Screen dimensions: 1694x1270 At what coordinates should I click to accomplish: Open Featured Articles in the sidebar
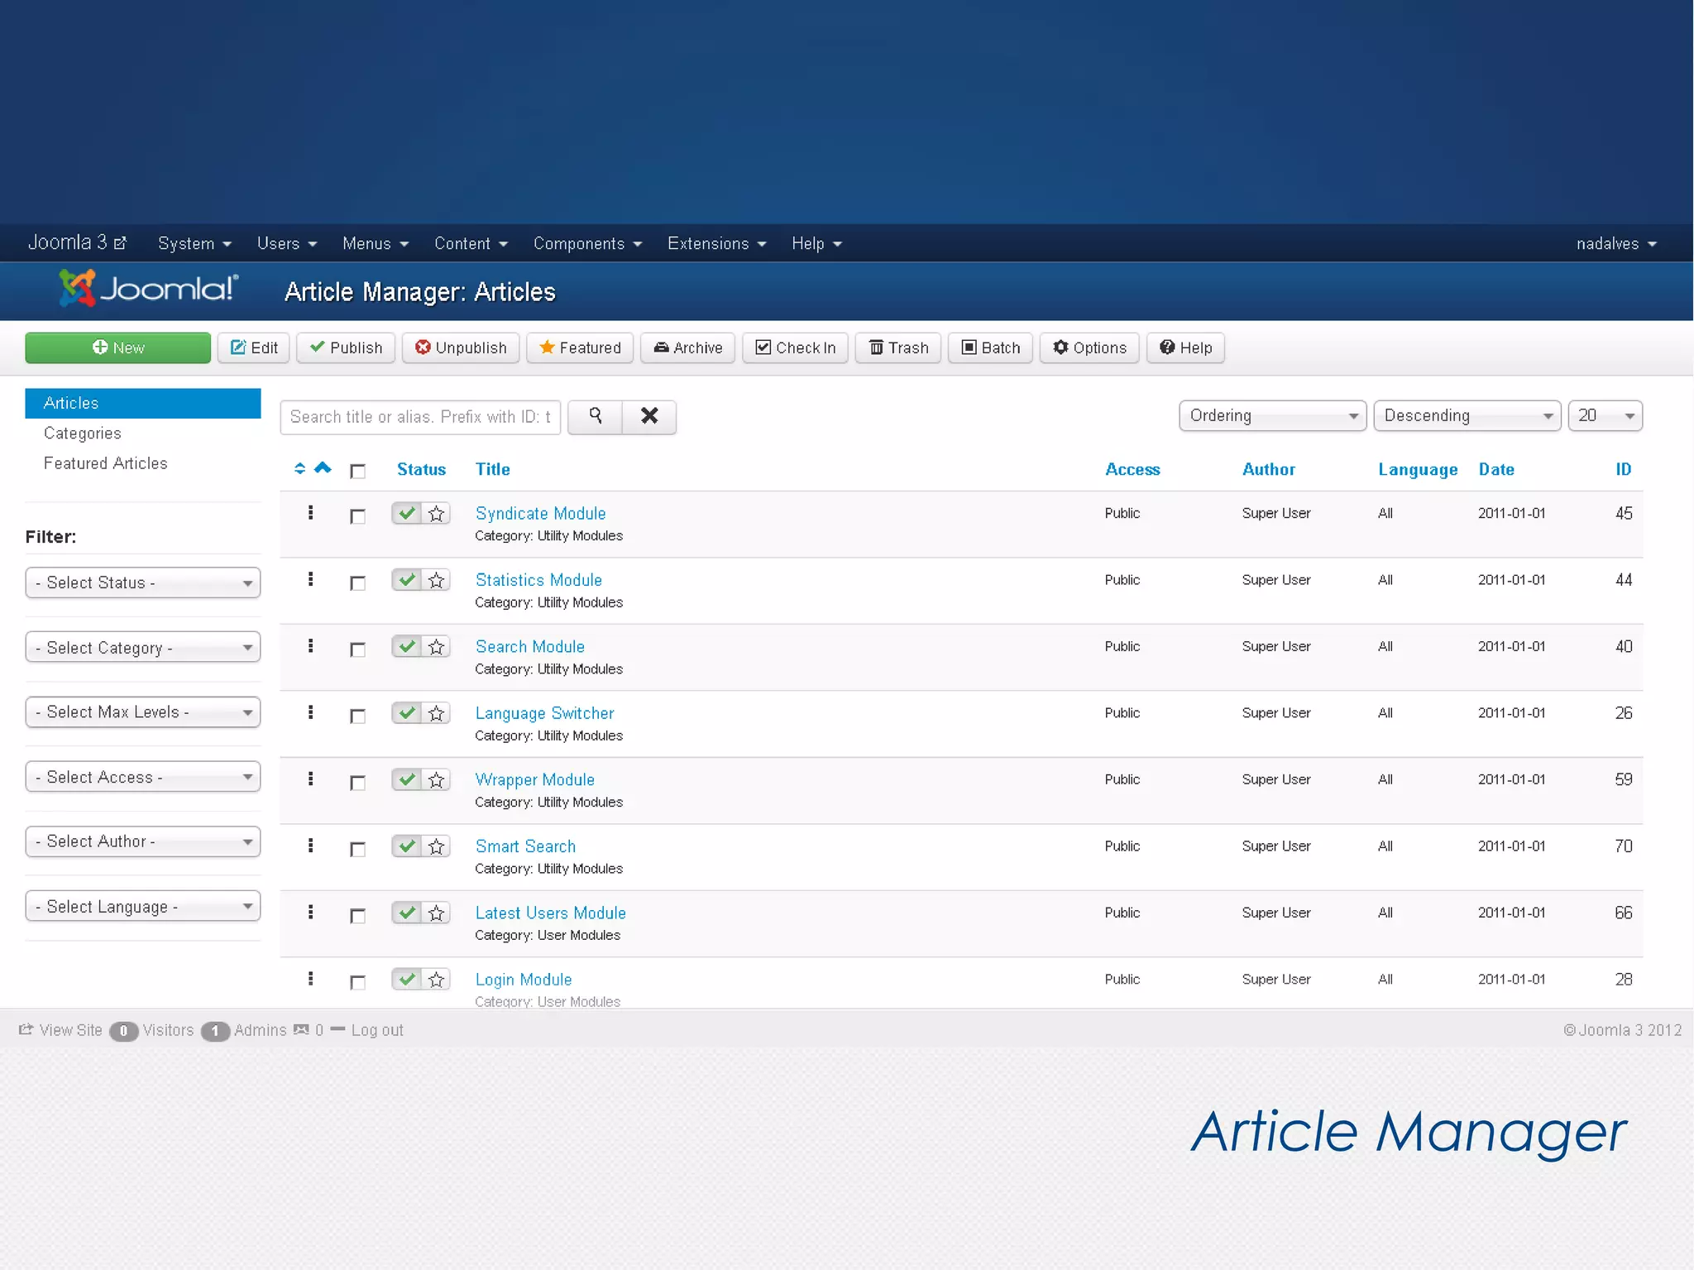point(105,463)
